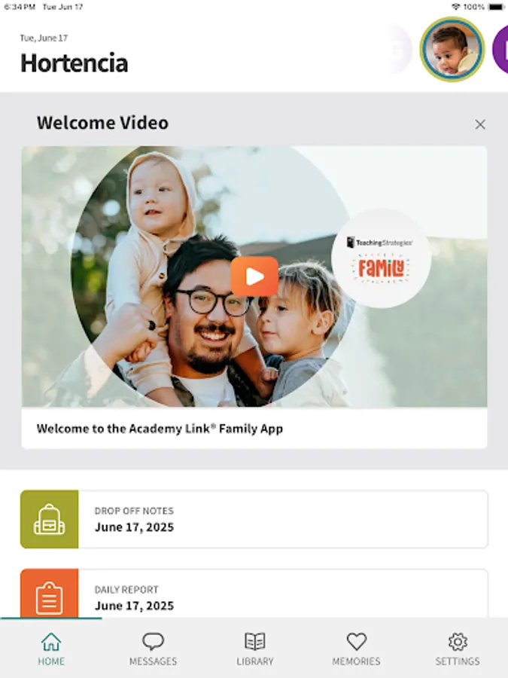Dismiss the Welcome Video panel
Screen dimensions: 508x678
coord(480,124)
